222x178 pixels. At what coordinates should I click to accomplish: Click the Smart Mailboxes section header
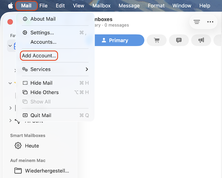pyautogui.click(x=28, y=136)
